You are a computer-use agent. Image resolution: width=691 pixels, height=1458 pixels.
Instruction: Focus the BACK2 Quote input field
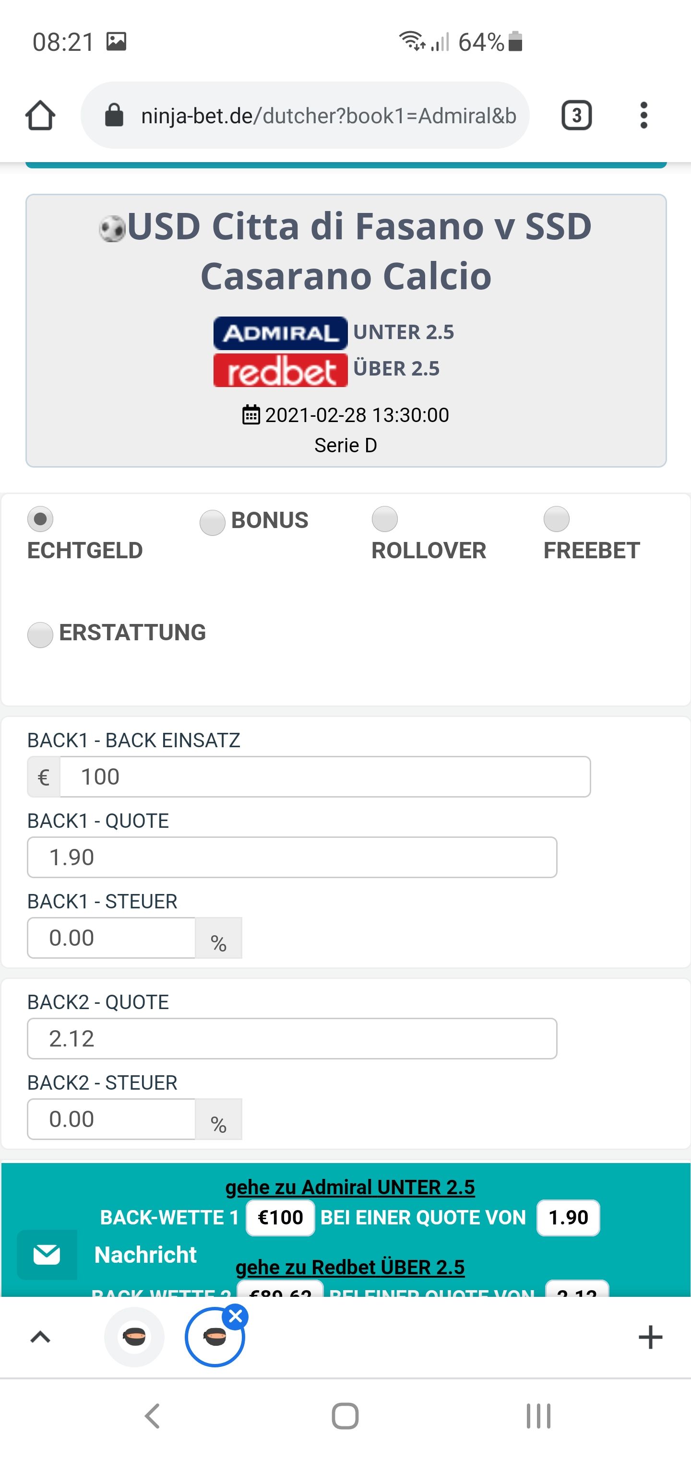tap(292, 1039)
